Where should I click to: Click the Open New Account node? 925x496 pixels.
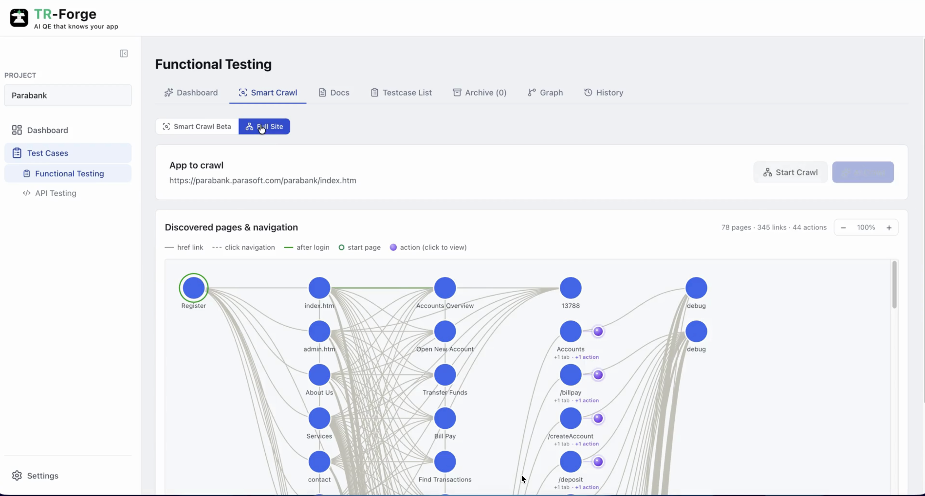(x=445, y=331)
